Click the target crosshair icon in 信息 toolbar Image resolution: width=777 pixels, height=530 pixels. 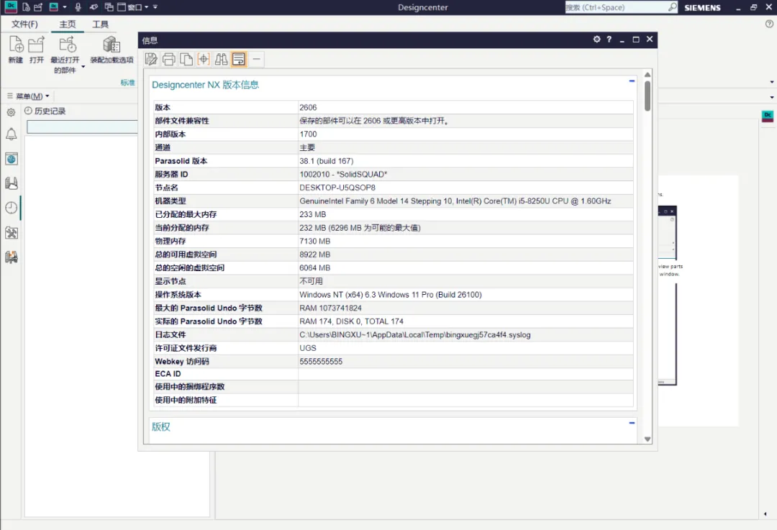[204, 60]
